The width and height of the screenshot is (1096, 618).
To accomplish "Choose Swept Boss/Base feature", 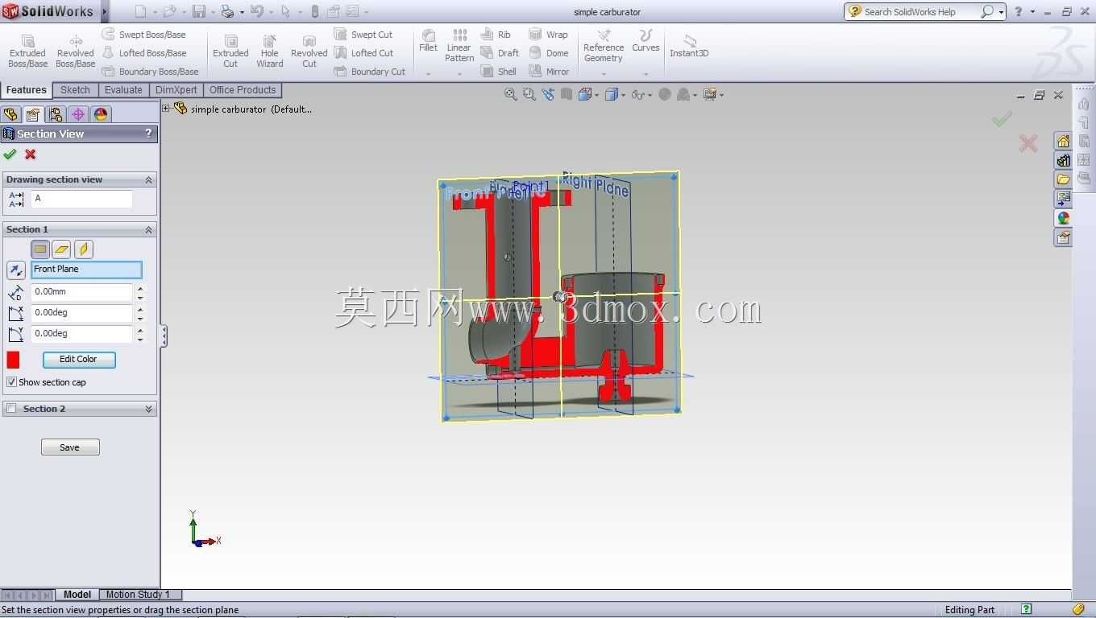I will tap(144, 35).
